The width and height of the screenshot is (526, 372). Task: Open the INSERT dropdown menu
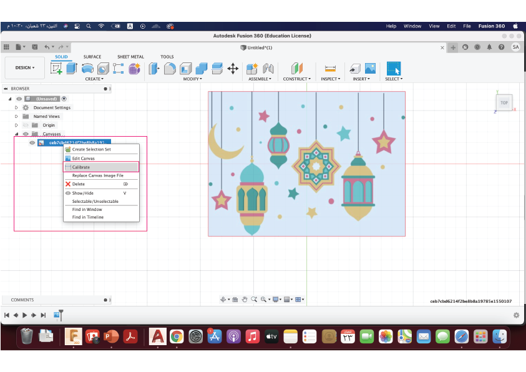[x=361, y=79]
